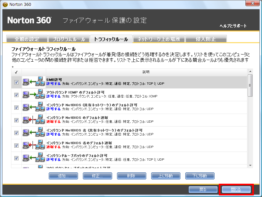This screenshot has height=197, width=262.
Task: Open the プログラムルール tab
Action: (69, 39)
